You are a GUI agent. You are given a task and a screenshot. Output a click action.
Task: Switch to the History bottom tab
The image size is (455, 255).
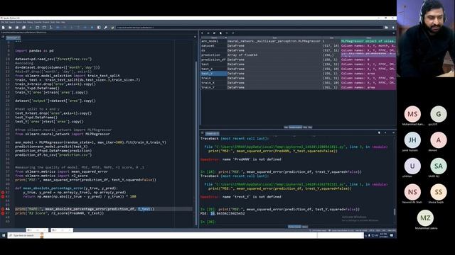305,227
